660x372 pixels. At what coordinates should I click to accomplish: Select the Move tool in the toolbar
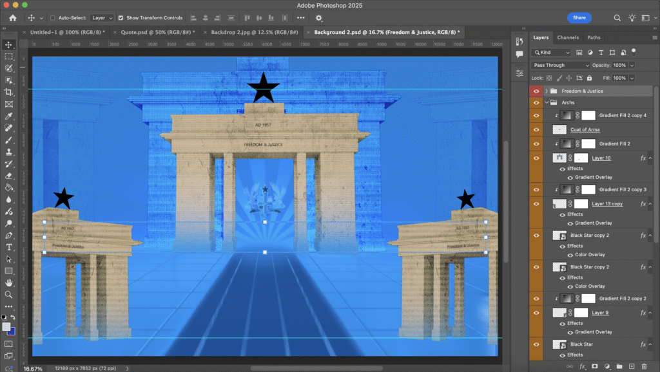[8, 44]
